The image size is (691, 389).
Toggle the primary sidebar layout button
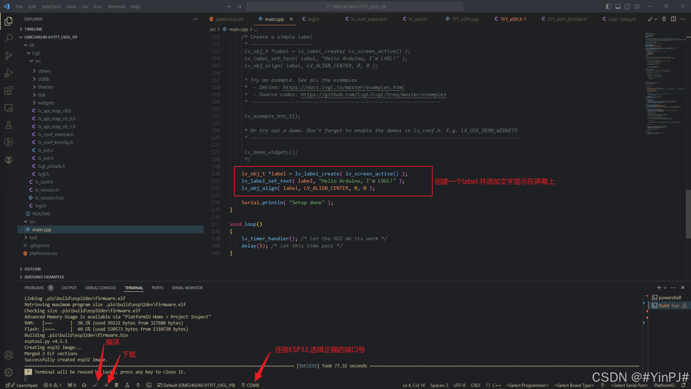point(608,6)
